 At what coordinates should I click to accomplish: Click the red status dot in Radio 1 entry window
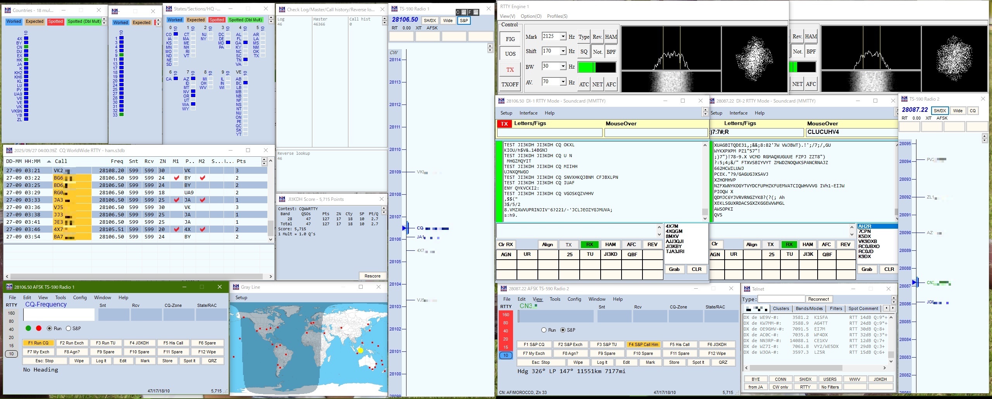[38, 328]
